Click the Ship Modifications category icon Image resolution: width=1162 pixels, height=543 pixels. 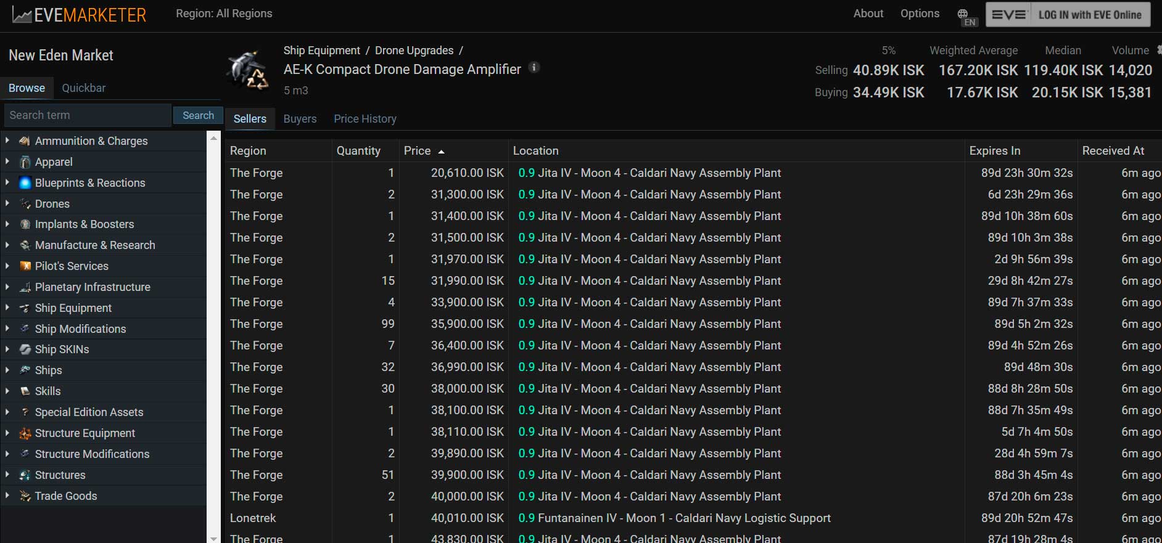[25, 329]
